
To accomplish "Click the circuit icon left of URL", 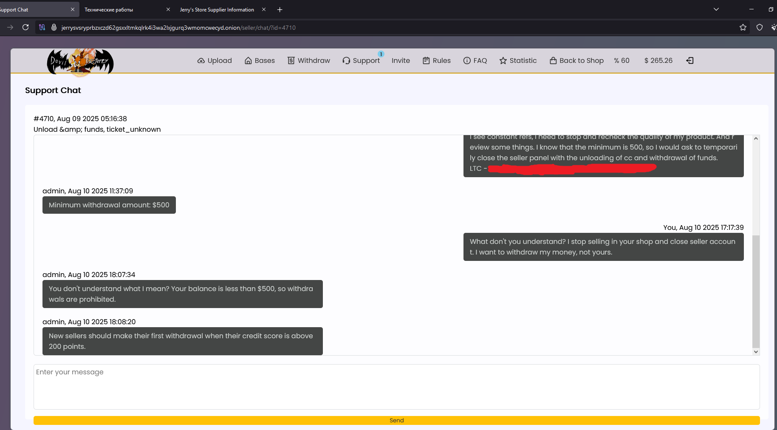I will point(42,27).
